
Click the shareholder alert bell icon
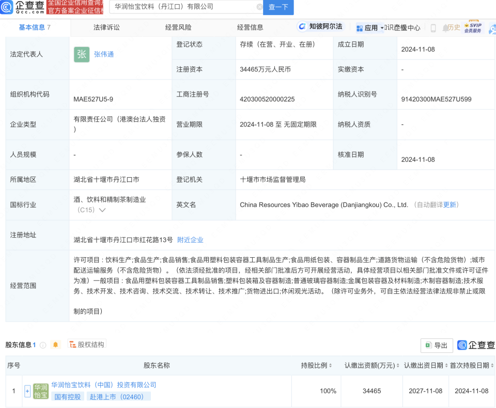tap(56, 345)
